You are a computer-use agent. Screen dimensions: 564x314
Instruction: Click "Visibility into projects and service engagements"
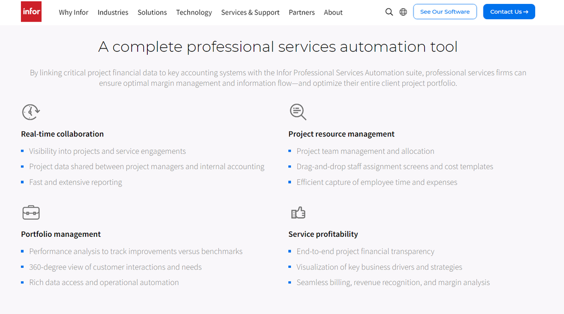point(107,151)
